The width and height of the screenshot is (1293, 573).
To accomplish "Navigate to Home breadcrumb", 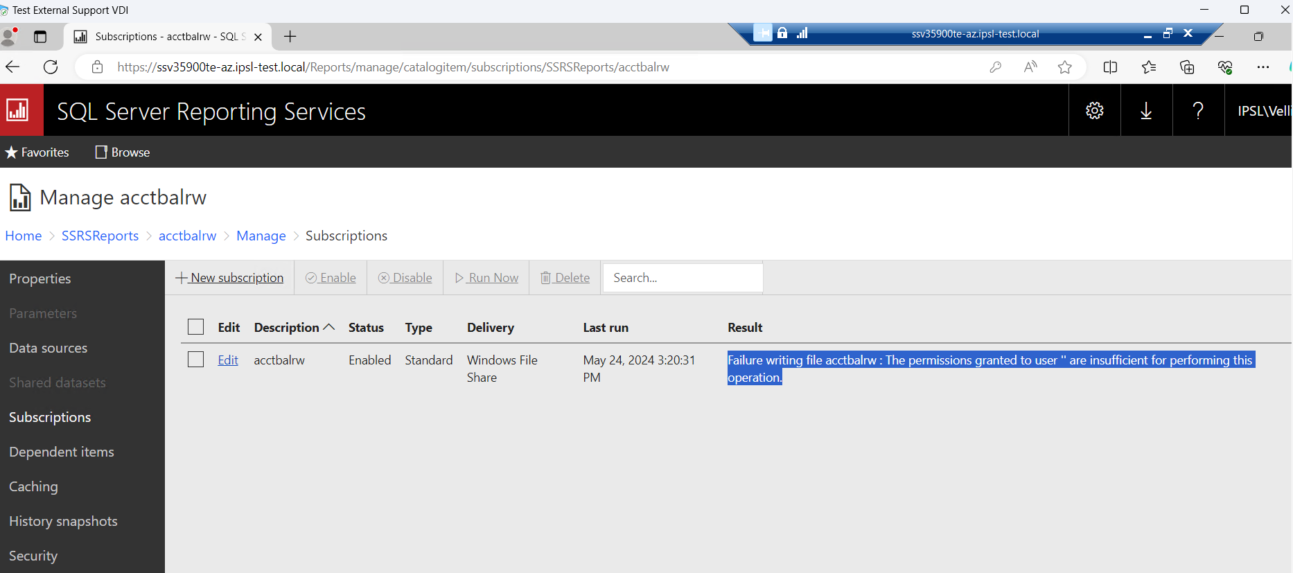I will (24, 236).
